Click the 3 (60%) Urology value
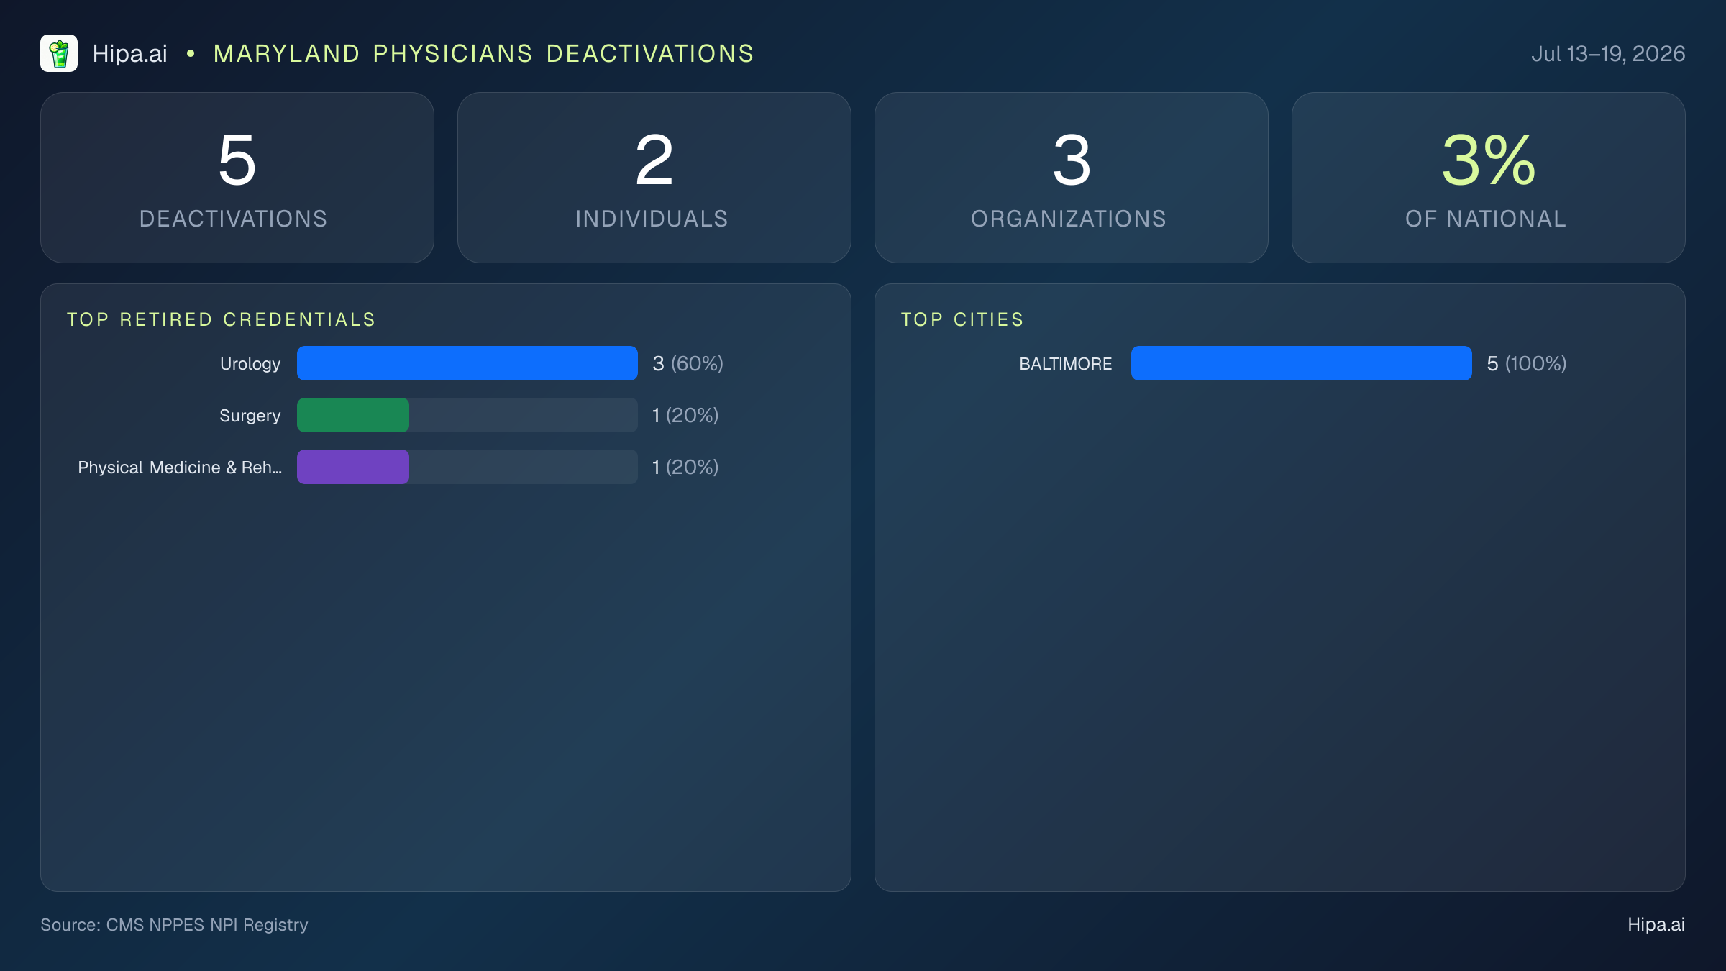Screen dimensions: 1726x971 tap(688, 363)
